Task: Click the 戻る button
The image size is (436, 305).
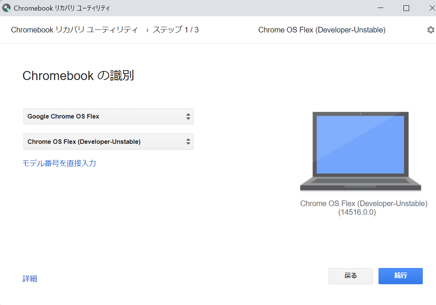Action: coord(351,276)
